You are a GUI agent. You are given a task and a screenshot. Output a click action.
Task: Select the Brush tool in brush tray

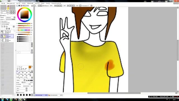click(26, 72)
